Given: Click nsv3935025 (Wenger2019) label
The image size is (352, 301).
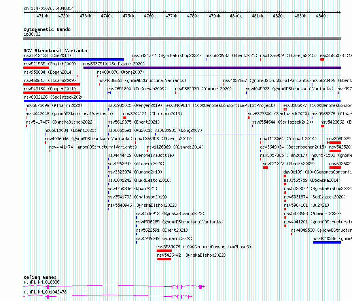Looking at the screenshot, I should 135,105.
